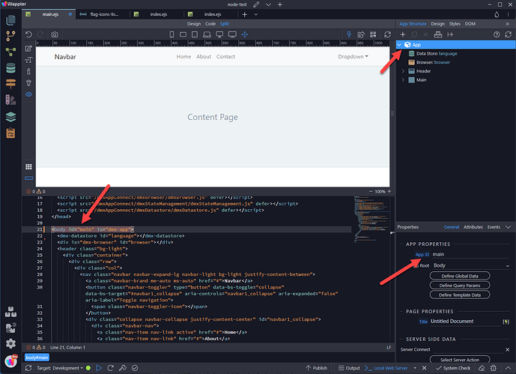516x374 pixels.
Task: Zoom out with the minus zoom control
Action: coord(371,191)
